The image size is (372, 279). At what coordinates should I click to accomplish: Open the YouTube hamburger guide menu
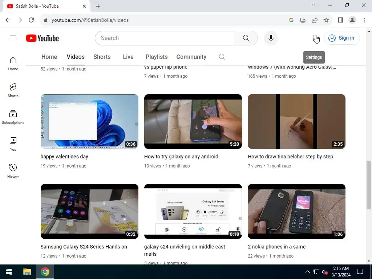coord(13,38)
